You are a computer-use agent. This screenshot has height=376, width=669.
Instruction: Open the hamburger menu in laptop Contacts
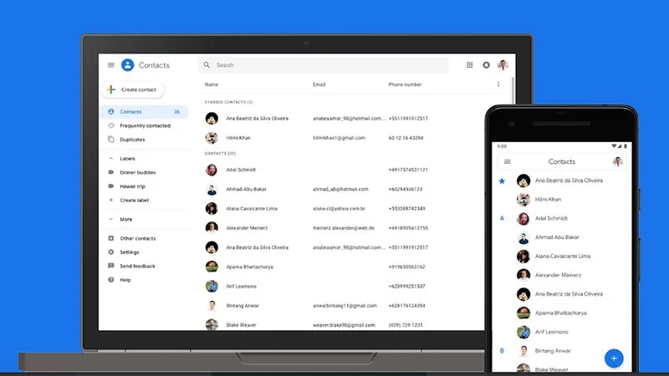point(111,65)
